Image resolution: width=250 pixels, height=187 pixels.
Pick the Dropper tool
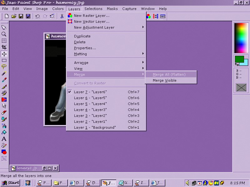(x=4, y=80)
